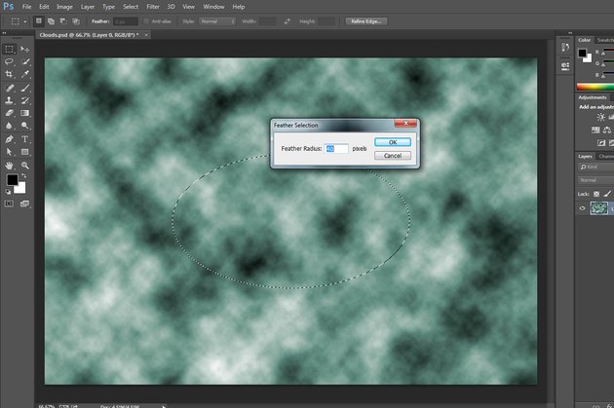The image size is (614, 408).
Task: Switch to the Adjustments panel tab
Action: pos(593,97)
